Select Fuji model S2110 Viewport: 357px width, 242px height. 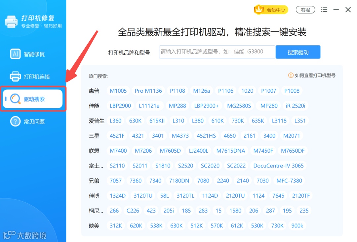click(x=117, y=166)
